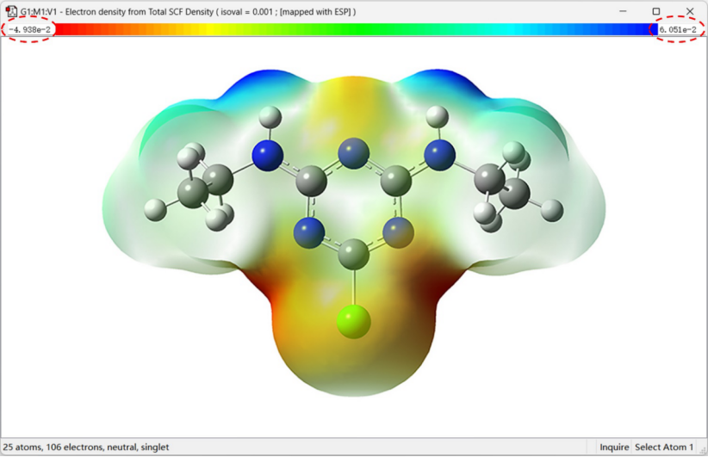Image resolution: width=708 pixels, height=457 pixels.
Task: Click '25 atoms, 106 electrons, neutral, singlet' text
Action: (86, 447)
